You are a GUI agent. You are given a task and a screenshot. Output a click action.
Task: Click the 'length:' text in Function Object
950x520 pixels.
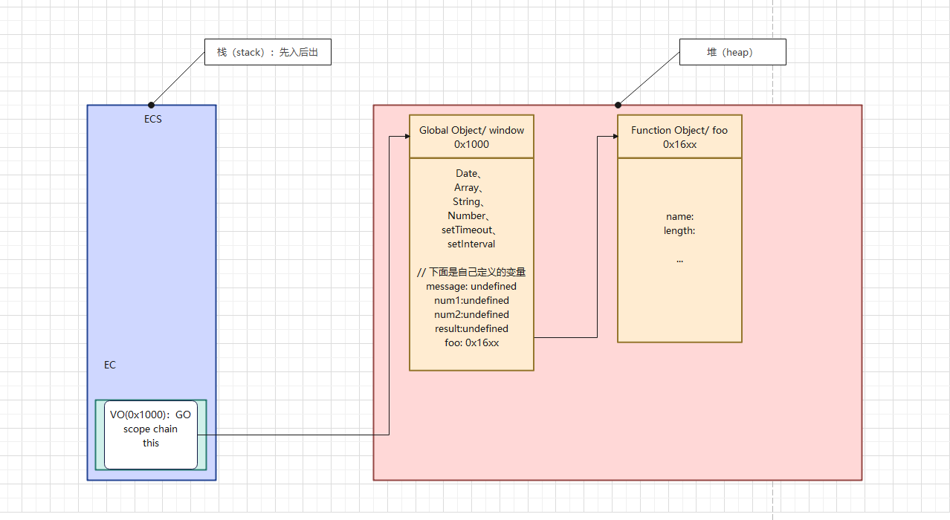(x=679, y=231)
